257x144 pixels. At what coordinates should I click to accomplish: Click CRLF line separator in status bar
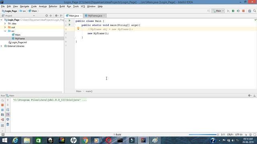(230, 134)
